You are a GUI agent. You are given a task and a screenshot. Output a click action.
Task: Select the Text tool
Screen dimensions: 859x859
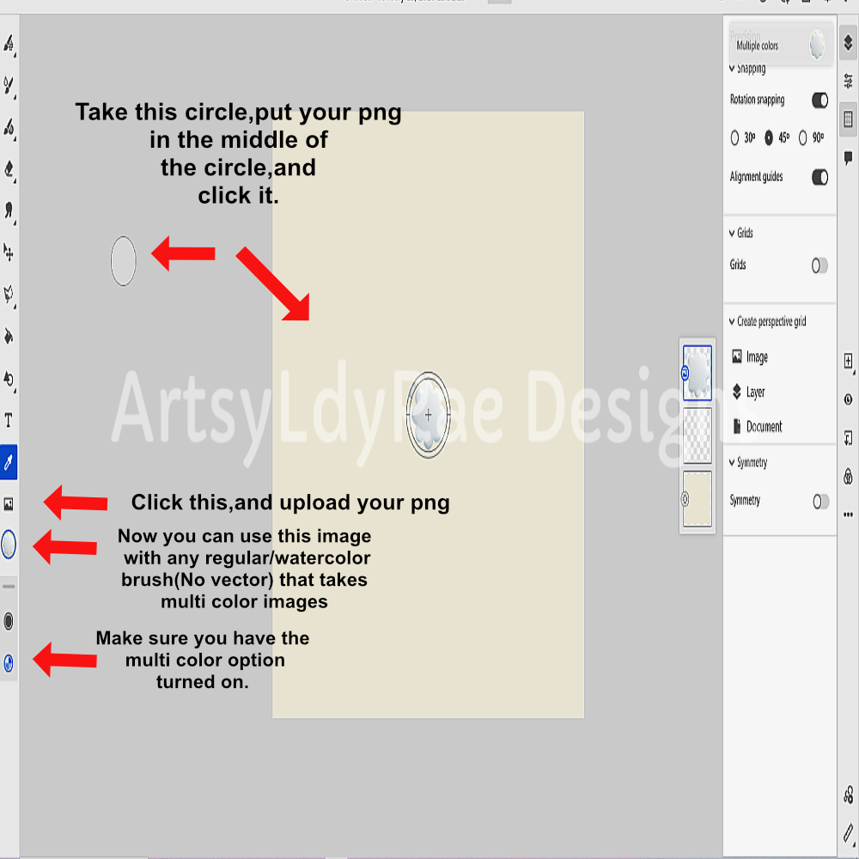pos(9,420)
